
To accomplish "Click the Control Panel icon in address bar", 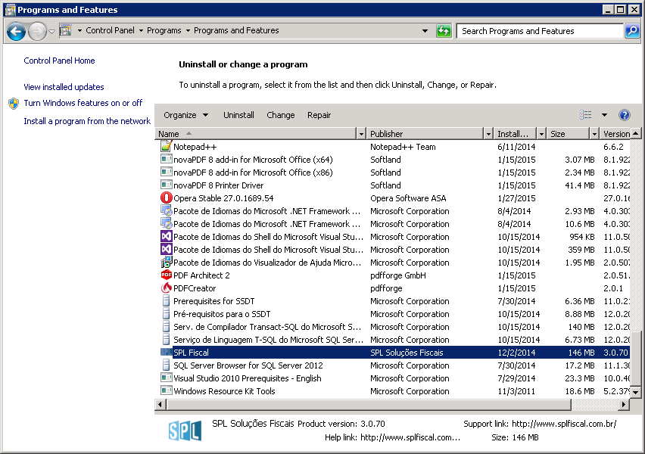I will [x=66, y=30].
